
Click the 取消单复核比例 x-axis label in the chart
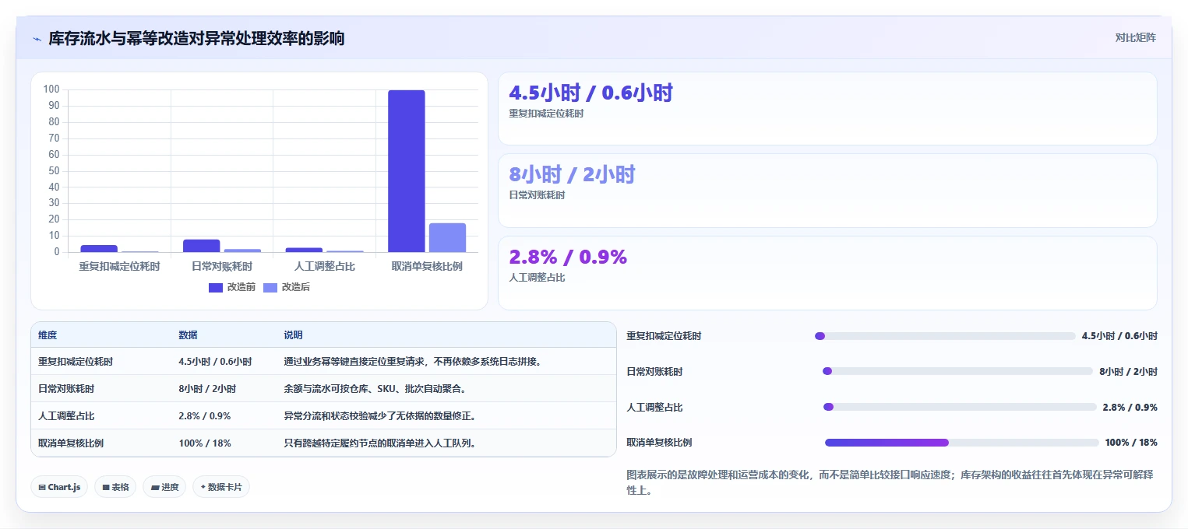[427, 266]
